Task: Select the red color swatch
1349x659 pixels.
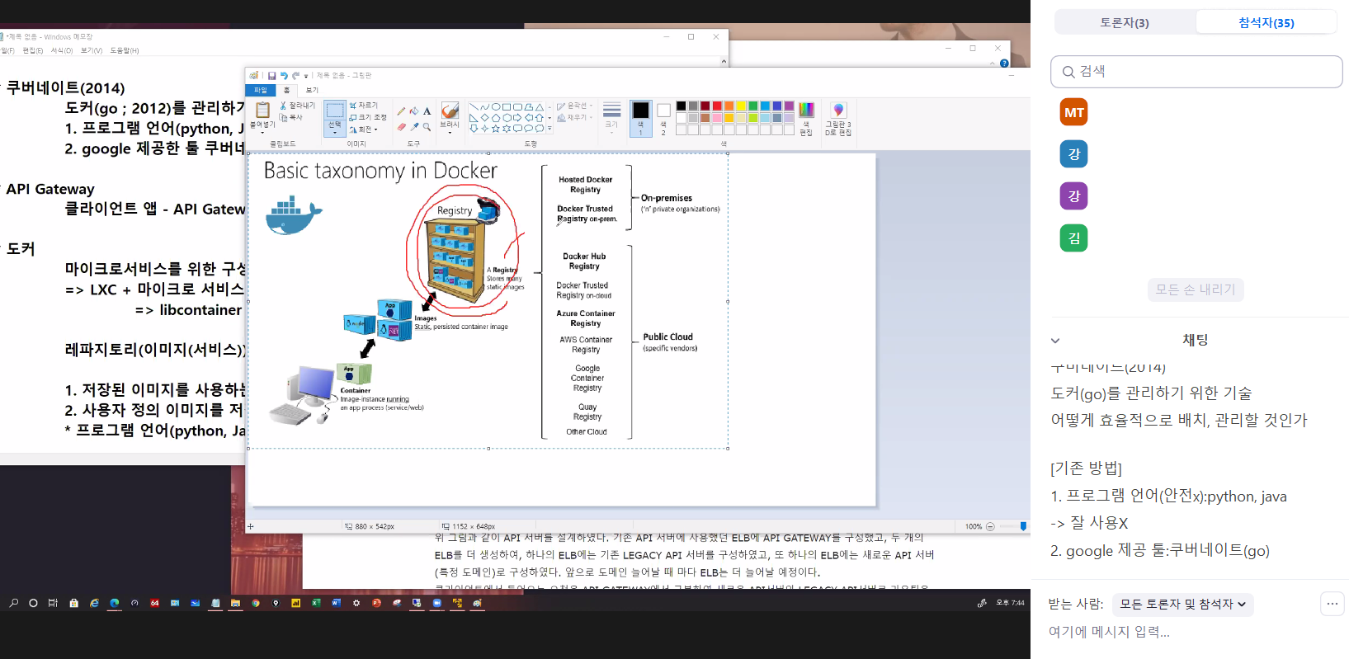Action: (717, 106)
